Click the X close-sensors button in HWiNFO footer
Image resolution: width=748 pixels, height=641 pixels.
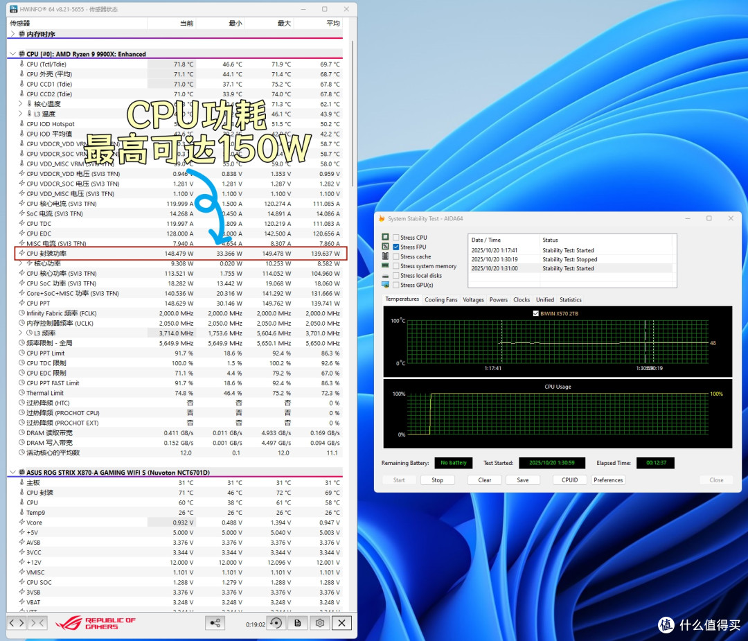pyautogui.click(x=341, y=623)
